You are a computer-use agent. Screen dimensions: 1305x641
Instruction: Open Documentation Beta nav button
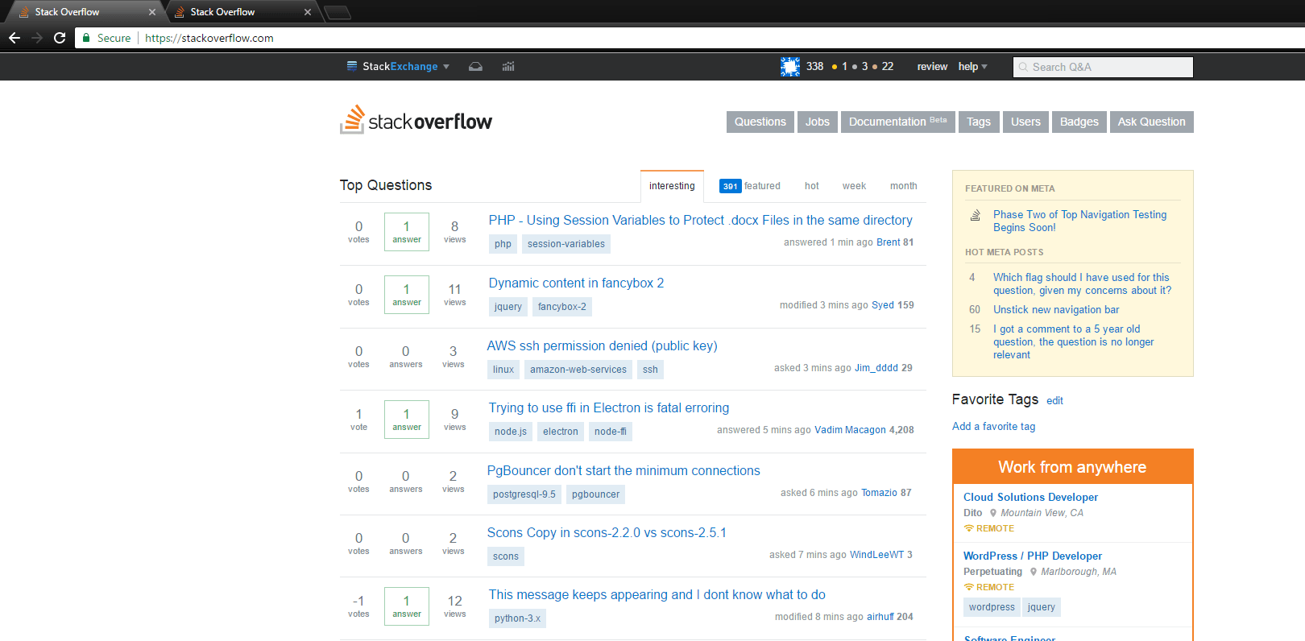[898, 122]
